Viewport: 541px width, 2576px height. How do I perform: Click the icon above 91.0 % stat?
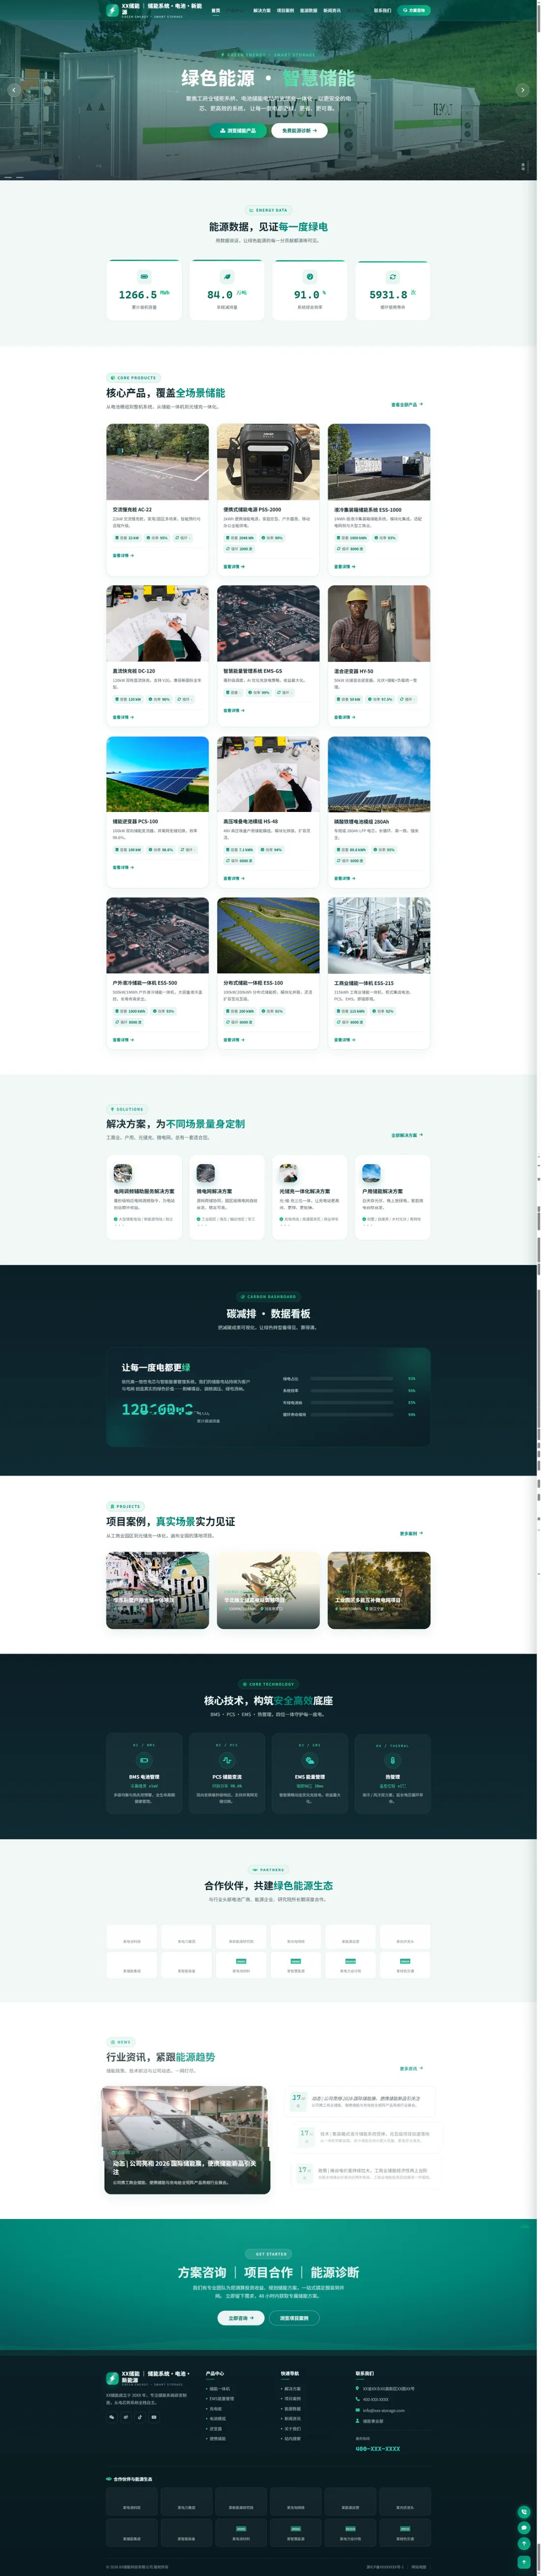[x=310, y=276]
